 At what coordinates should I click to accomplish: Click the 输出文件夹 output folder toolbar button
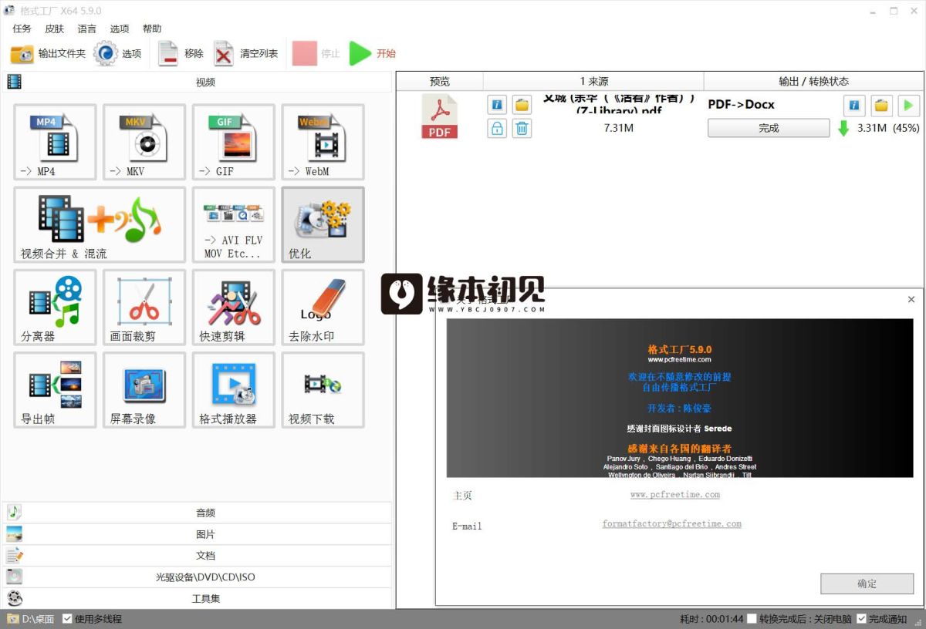pos(47,54)
